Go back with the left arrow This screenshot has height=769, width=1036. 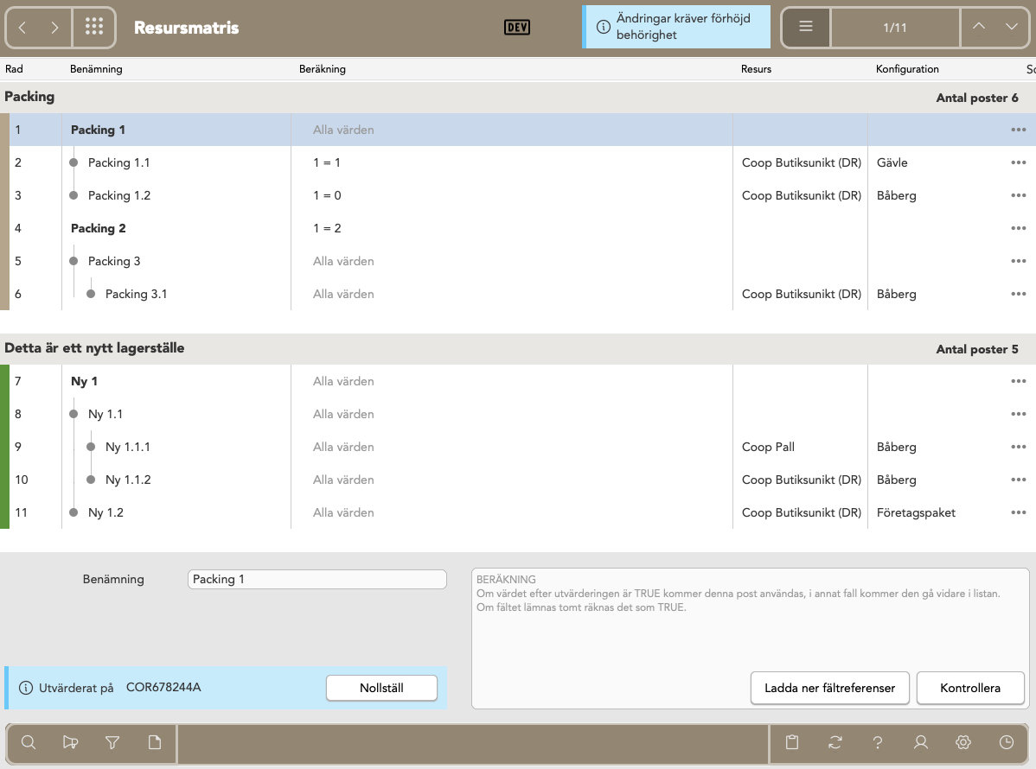point(22,27)
